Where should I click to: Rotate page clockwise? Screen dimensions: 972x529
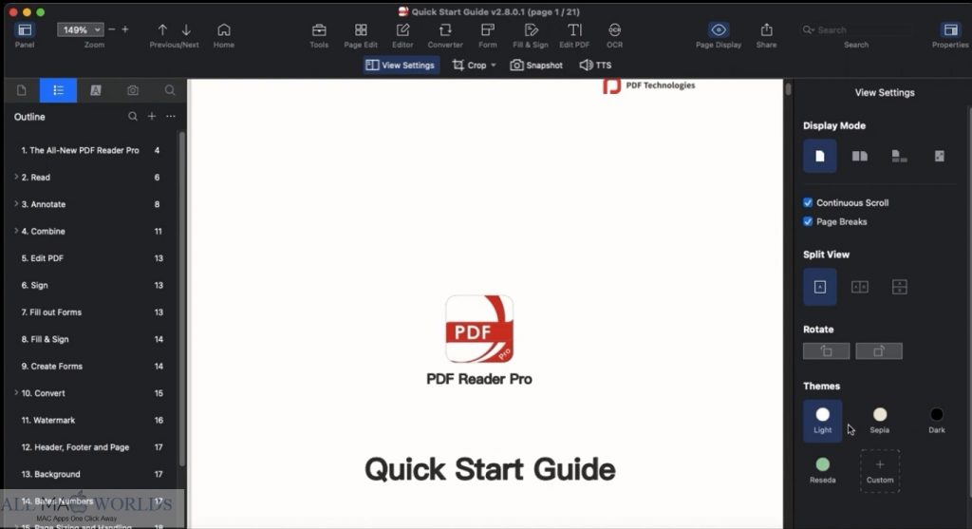[879, 351]
